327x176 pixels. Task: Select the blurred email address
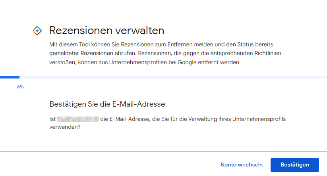pos(78,119)
